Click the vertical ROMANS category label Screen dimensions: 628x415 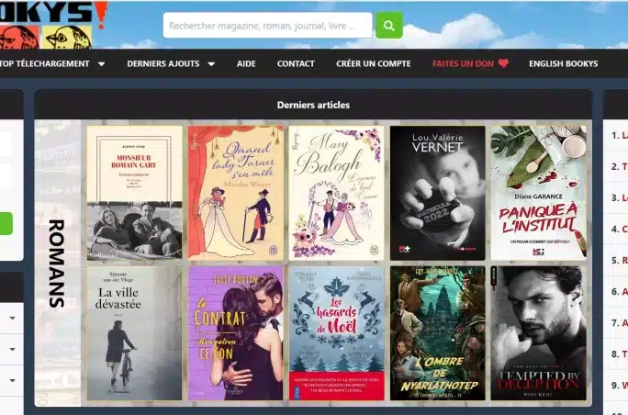tap(57, 264)
